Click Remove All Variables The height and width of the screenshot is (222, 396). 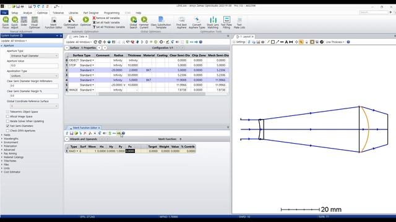pos(106,18)
